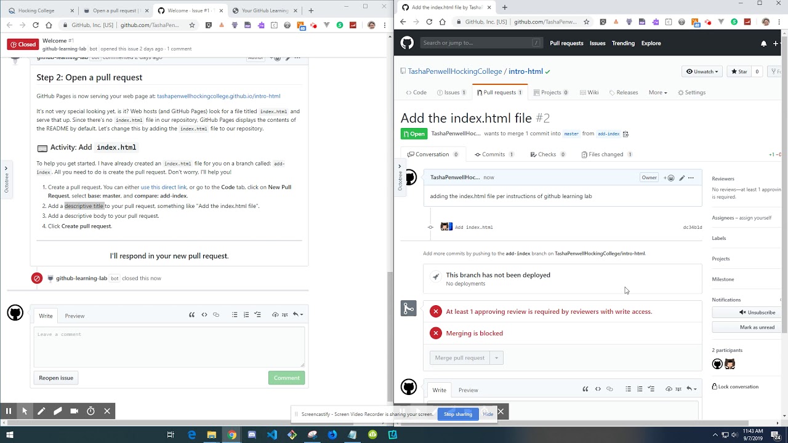Image resolution: width=788 pixels, height=443 pixels.
Task: Insert a quote in left issue comment
Action: (191, 315)
